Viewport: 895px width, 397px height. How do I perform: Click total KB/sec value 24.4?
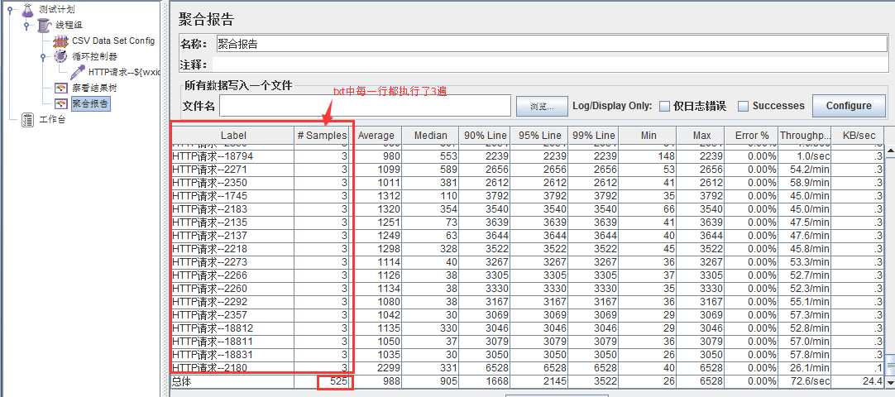coord(873,381)
